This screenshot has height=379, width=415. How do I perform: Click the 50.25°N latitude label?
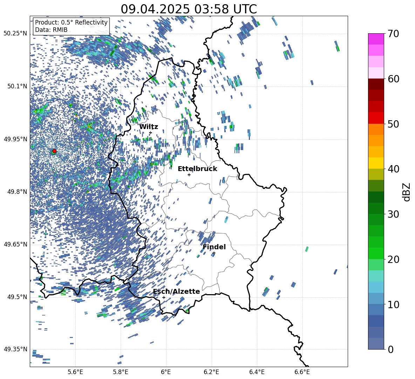click(x=15, y=34)
